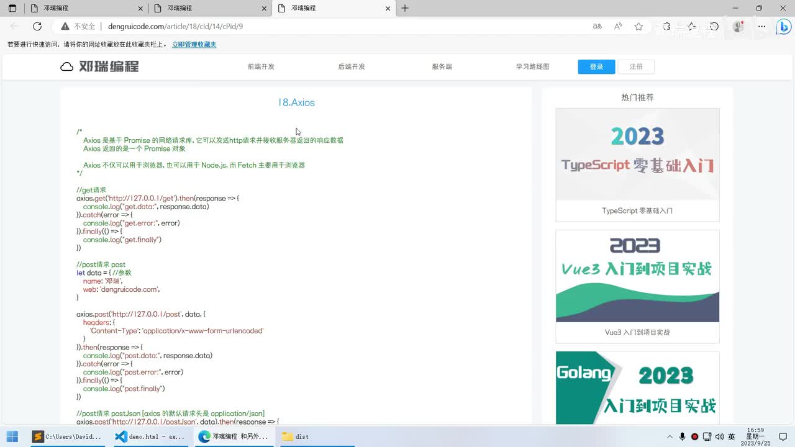Click the TypeScript 零基础入门 caption link
Image resolution: width=795 pixels, height=447 pixels.
tap(637, 210)
